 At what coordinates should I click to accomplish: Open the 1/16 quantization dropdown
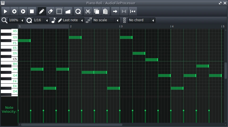pos(41,20)
